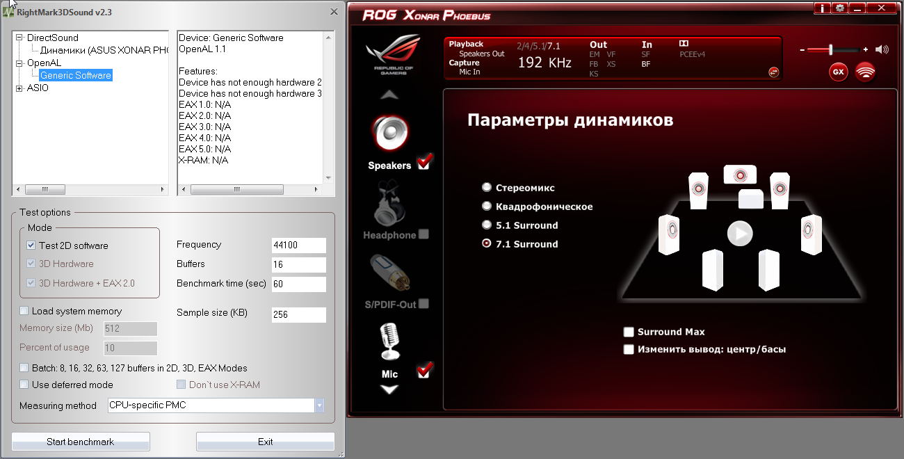The width and height of the screenshot is (904, 459).
Task: Enable the S/PDIF-Out checkbox
Action: pos(423,303)
